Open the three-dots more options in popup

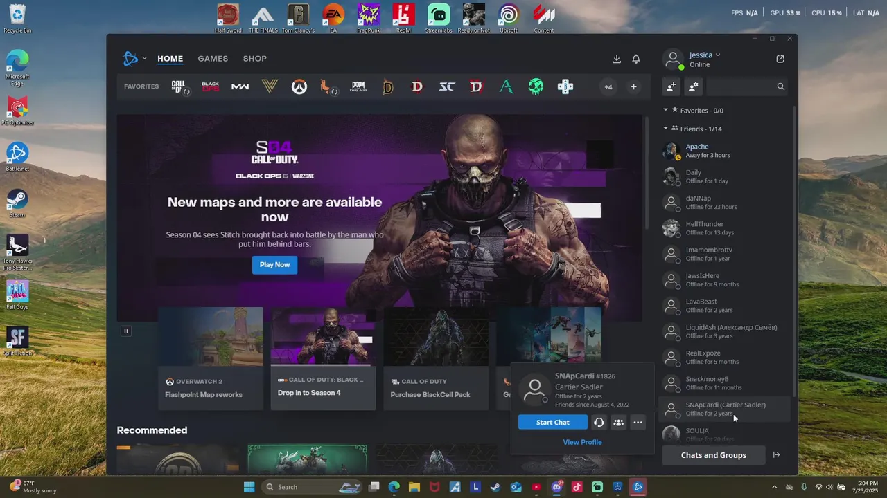coord(638,423)
